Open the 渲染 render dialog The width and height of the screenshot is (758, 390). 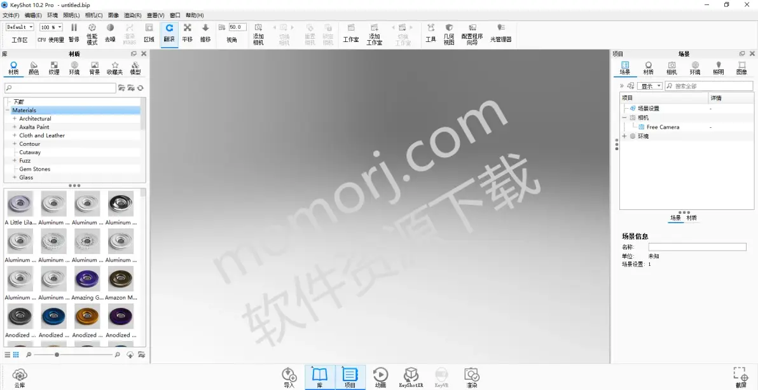coord(472,378)
